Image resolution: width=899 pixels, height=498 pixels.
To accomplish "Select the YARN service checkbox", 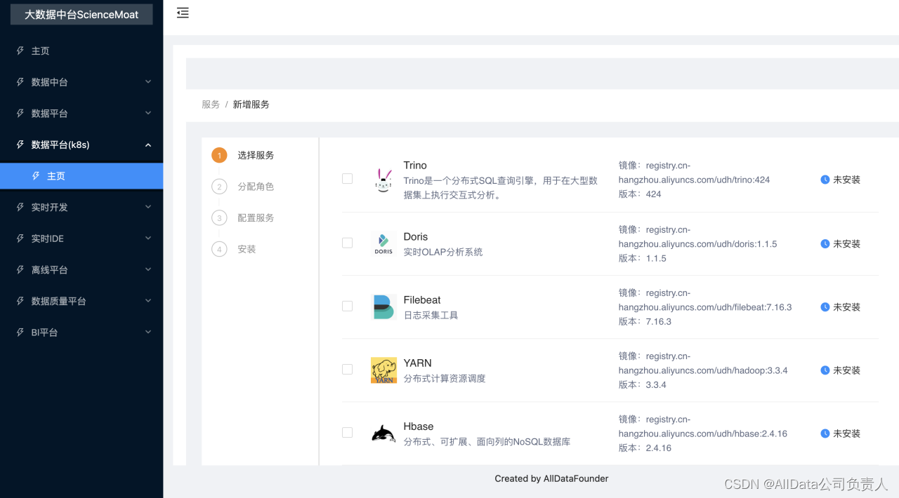I will 347,369.
